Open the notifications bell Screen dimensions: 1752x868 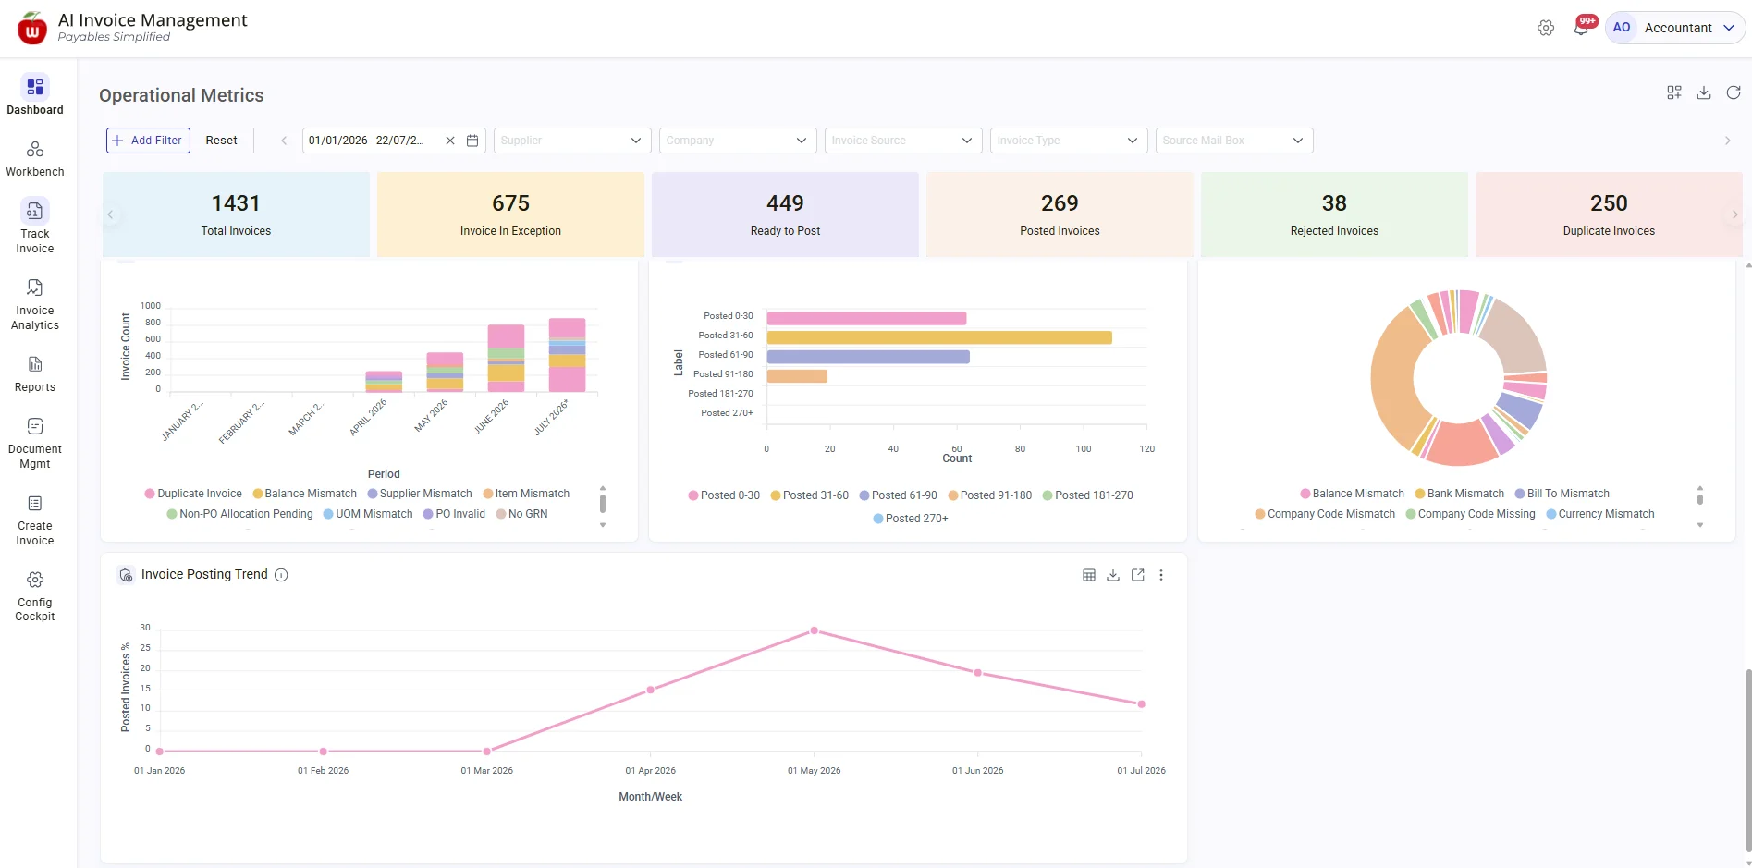1581,28
